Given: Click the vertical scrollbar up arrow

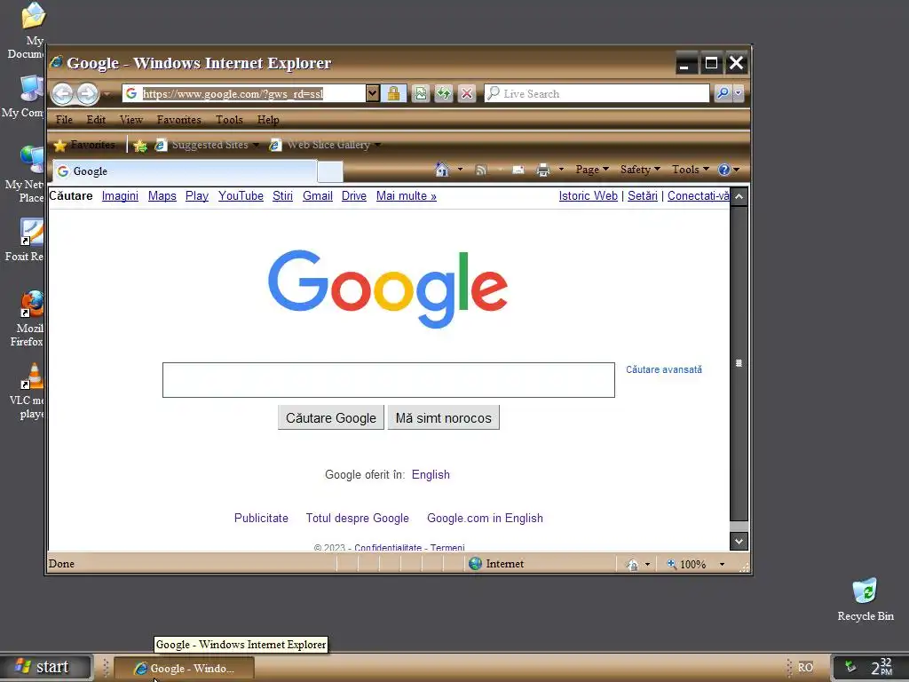Looking at the screenshot, I should (x=739, y=196).
